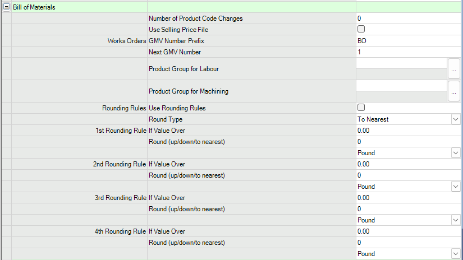Open 1st Rounding Rule Pound dropdown
This screenshot has height=260, width=463.
tap(455, 153)
